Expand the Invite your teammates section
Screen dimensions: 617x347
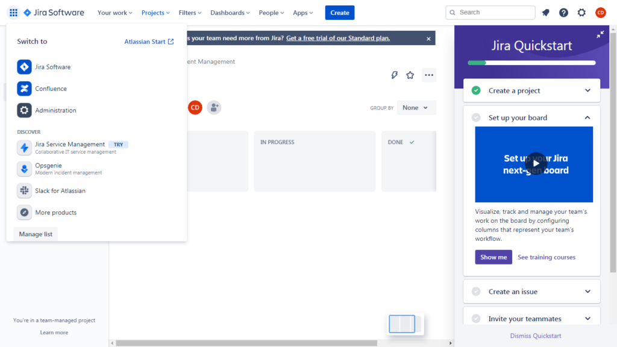[x=587, y=318]
